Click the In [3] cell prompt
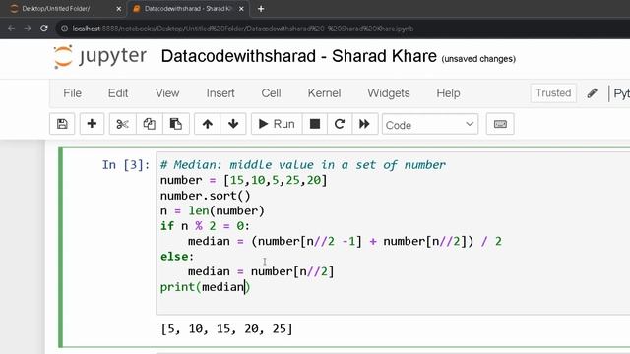The image size is (630, 354). tap(126, 165)
